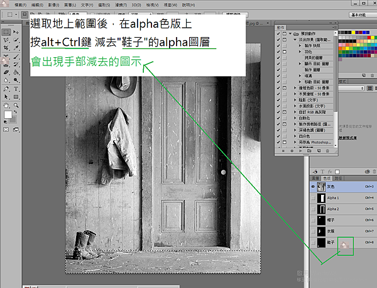Screen dimensions: 377x288
Task: Select the Paint Bucket tool
Action: 16,72
